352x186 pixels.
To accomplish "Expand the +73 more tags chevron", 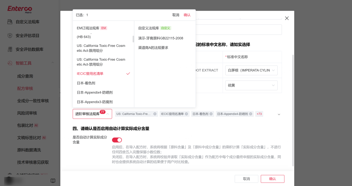I will point(279,114).
